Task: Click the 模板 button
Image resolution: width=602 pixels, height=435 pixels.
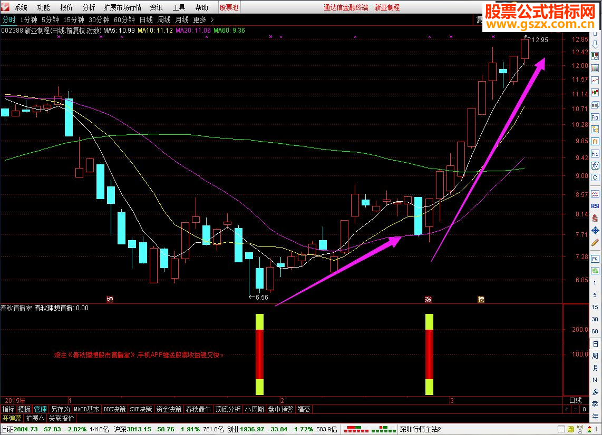Action: 24,409
